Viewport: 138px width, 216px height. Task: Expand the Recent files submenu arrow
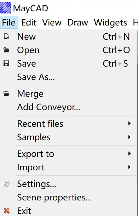tap(129, 124)
